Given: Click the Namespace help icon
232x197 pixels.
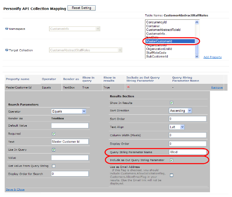Looking at the screenshot, I should pos(6,29).
